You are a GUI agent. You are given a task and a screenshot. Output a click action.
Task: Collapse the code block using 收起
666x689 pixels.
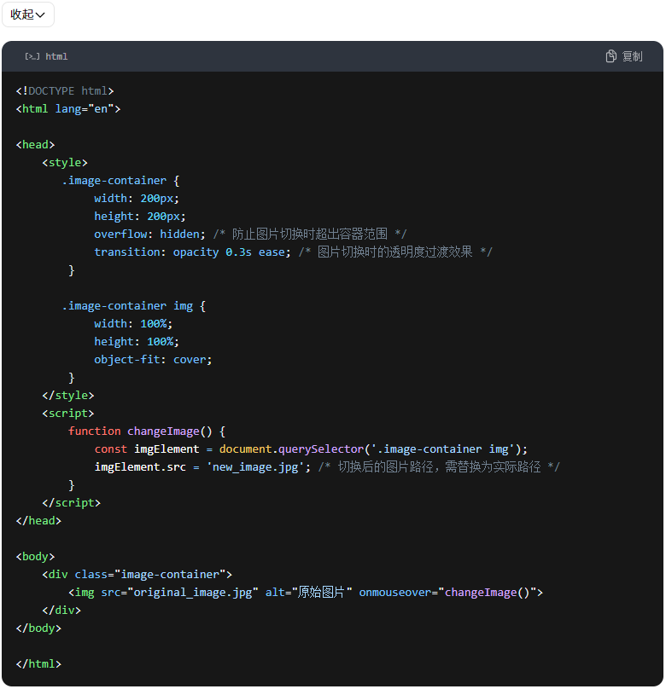(27, 14)
